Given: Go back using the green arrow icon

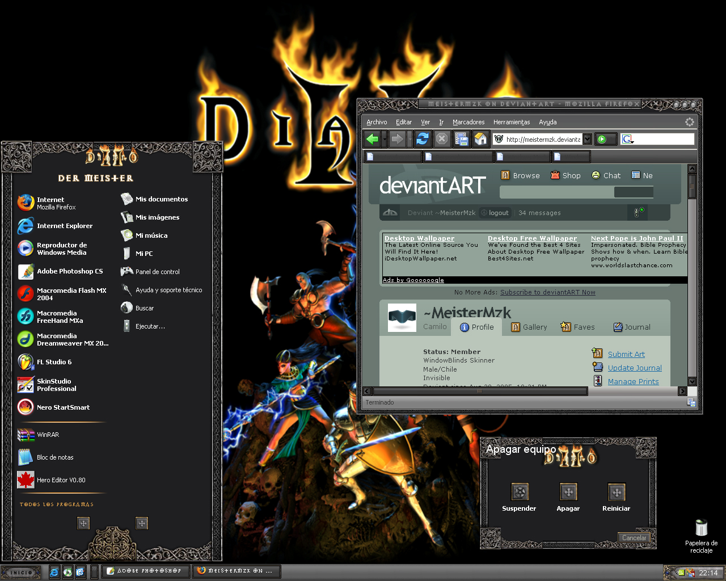Looking at the screenshot, I should [x=372, y=138].
